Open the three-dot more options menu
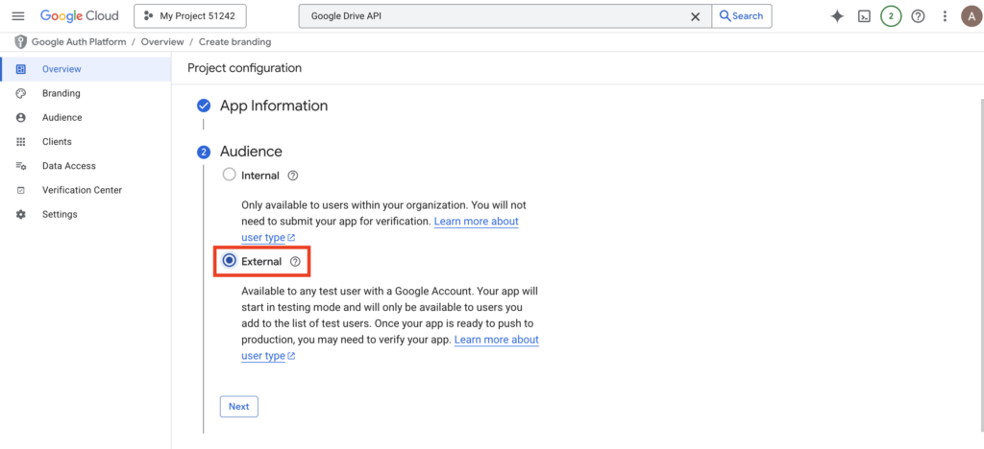The width and height of the screenshot is (984, 449). tap(945, 16)
